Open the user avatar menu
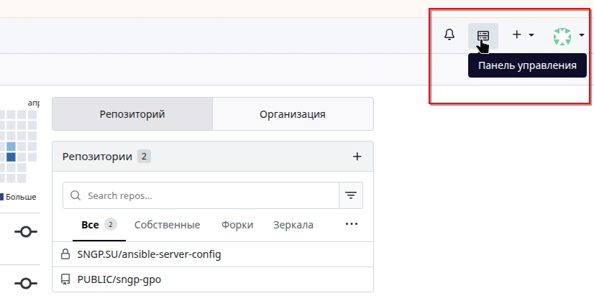The image size is (594, 306). click(x=568, y=37)
